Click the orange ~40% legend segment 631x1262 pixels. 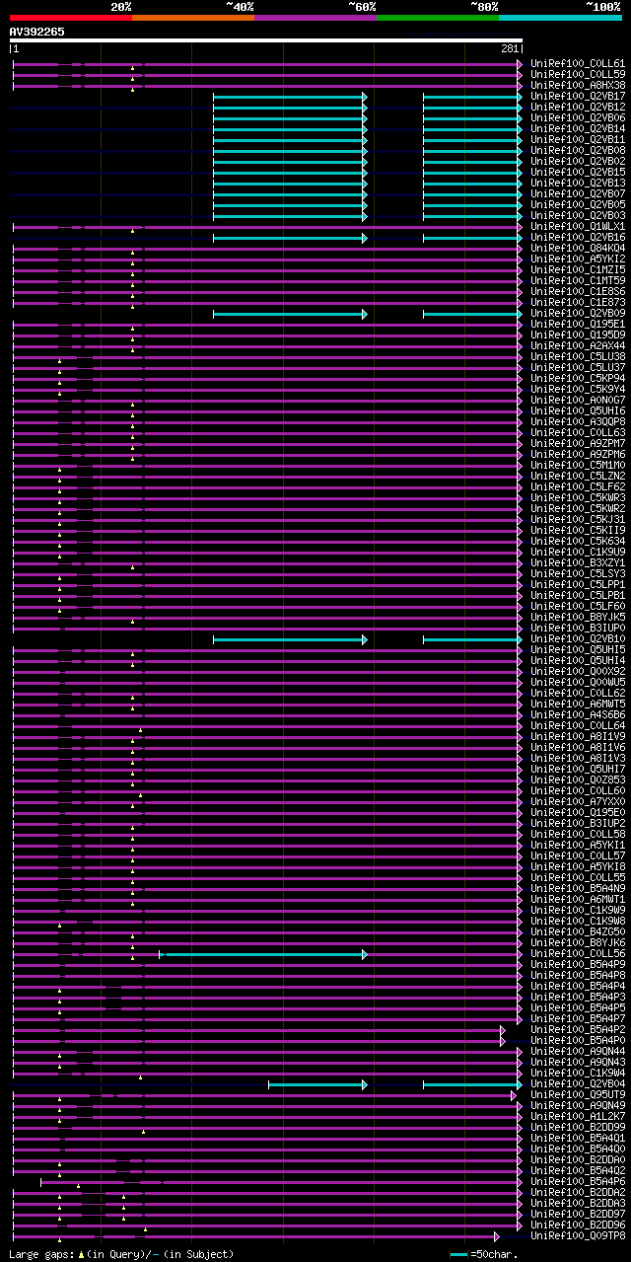(x=192, y=18)
